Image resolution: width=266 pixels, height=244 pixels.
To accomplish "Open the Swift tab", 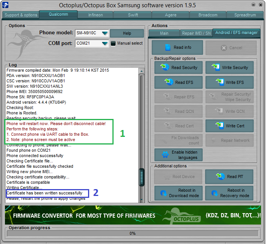I will coord(133,15).
